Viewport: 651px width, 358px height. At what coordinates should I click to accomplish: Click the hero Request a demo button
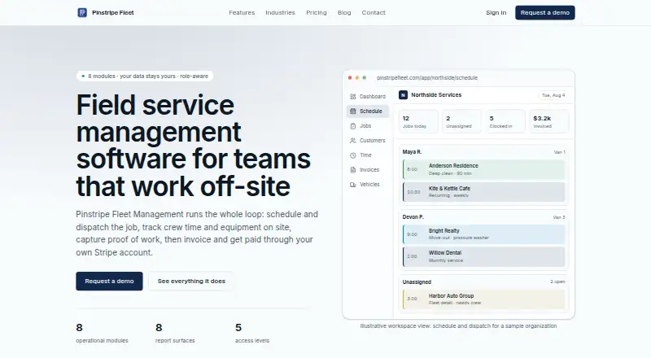click(109, 282)
